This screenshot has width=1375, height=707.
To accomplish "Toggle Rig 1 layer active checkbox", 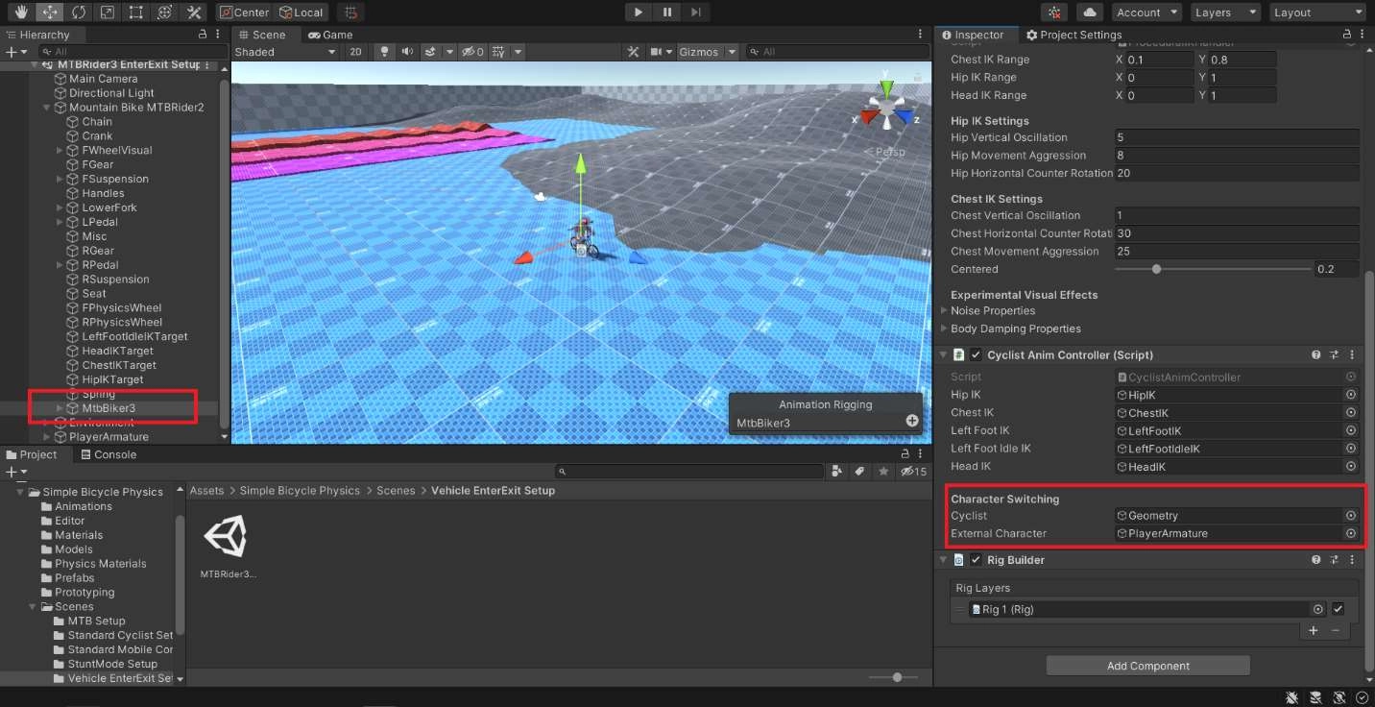I will point(1338,609).
